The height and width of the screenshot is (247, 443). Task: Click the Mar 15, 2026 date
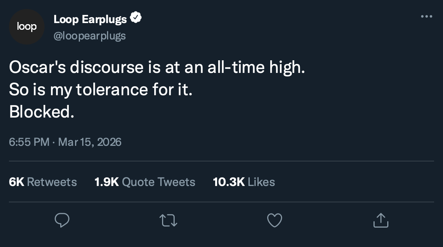[90, 142]
